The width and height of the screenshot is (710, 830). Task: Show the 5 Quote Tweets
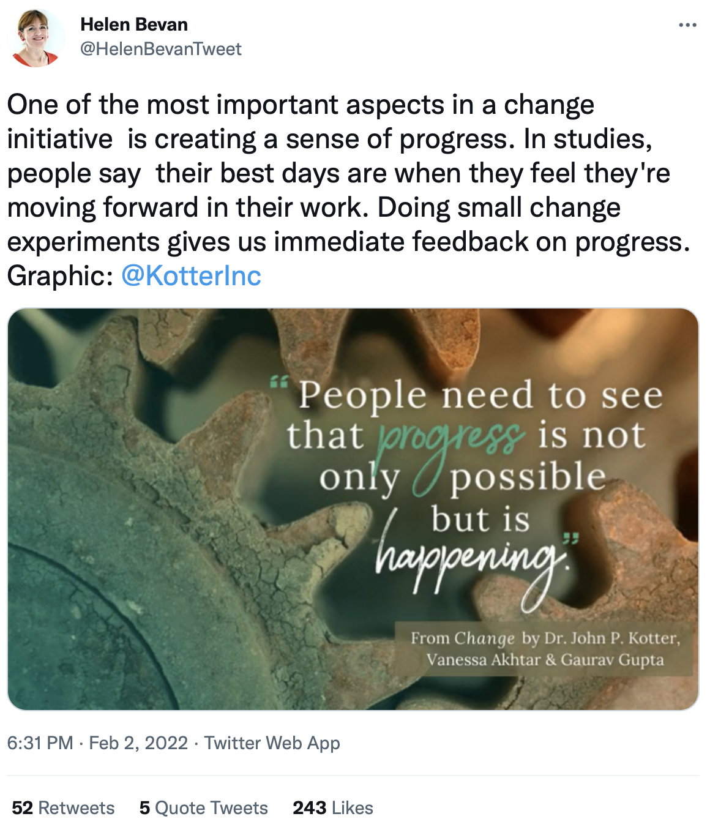(x=203, y=808)
